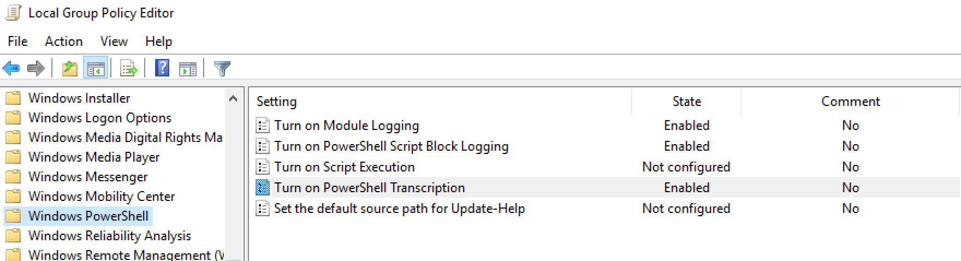Open Help via the question mark icon
This screenshot has height=261, width=961.
coord(162,68)
